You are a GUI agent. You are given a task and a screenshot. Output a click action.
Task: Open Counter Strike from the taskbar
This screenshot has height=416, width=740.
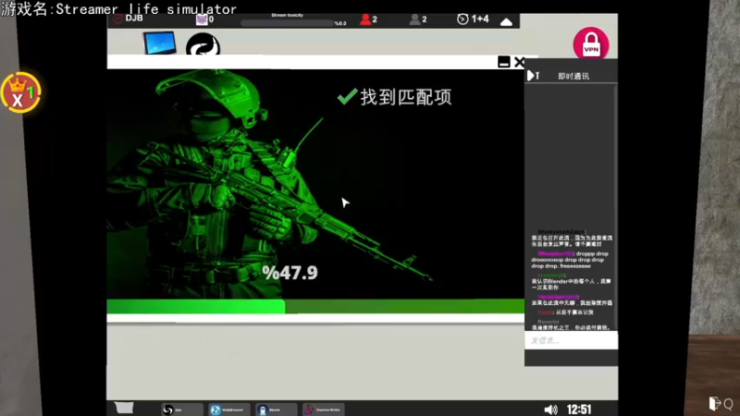coord(323,410)
